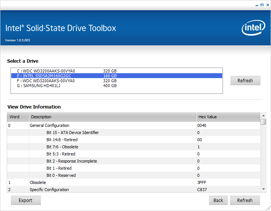Image resolution: width=271 pixels, height=211 pixels.
Task: Click window resize grip in corner
Action: pos(268,208)
